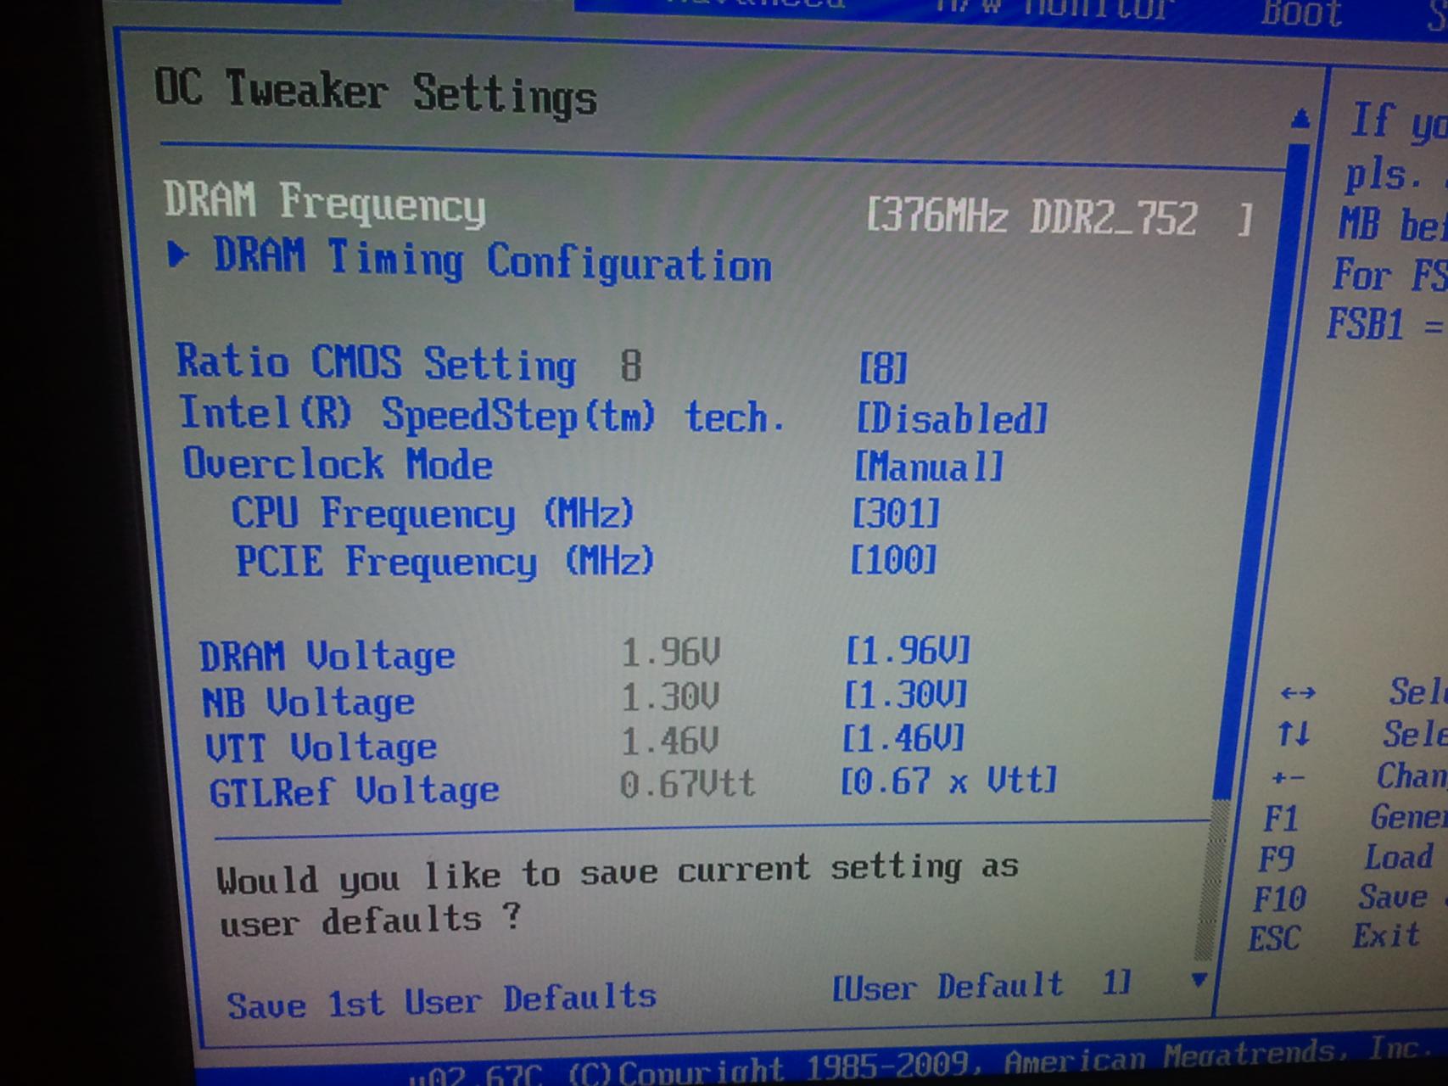Click the scroll-up arrow of the settings list
1448x1086 pixels.
pyautogui.click(x=1300, y=120)
